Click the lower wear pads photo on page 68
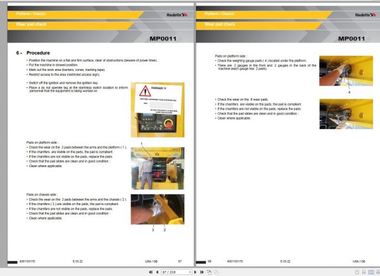Screen dimensions: 380x276 (346, 114)
